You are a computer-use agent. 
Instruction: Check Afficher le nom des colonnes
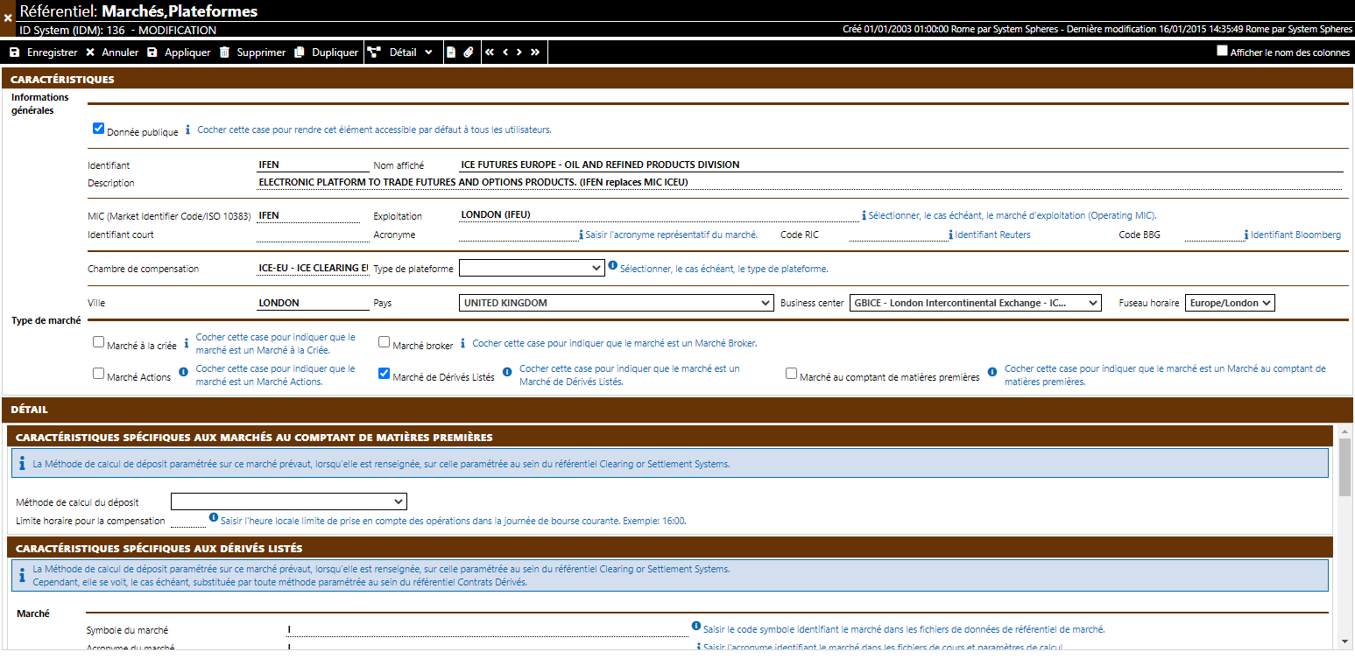[x=1222, y=51]
